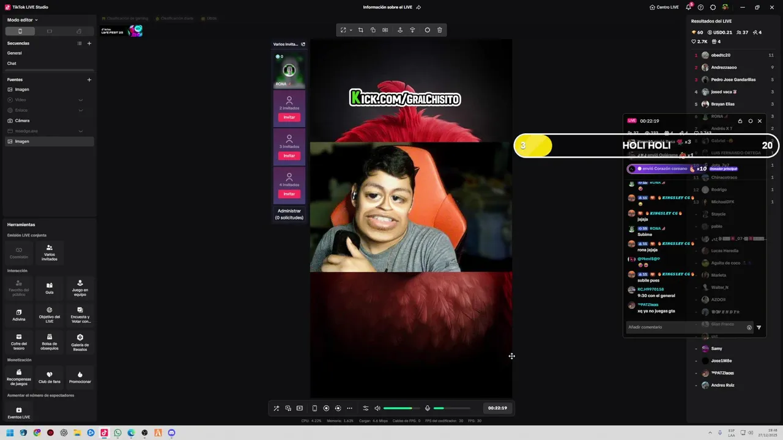Open the Bolsa de obsequios tool

point(50,342)
